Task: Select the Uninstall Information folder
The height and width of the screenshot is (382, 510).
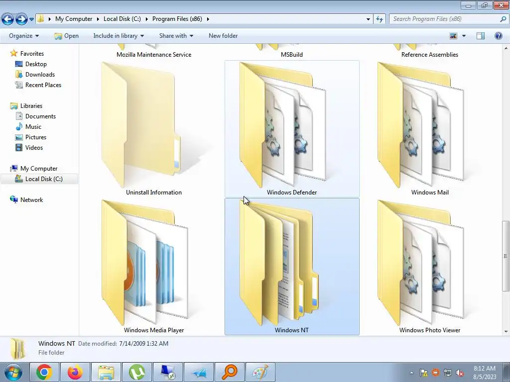Action: [154, 129]
